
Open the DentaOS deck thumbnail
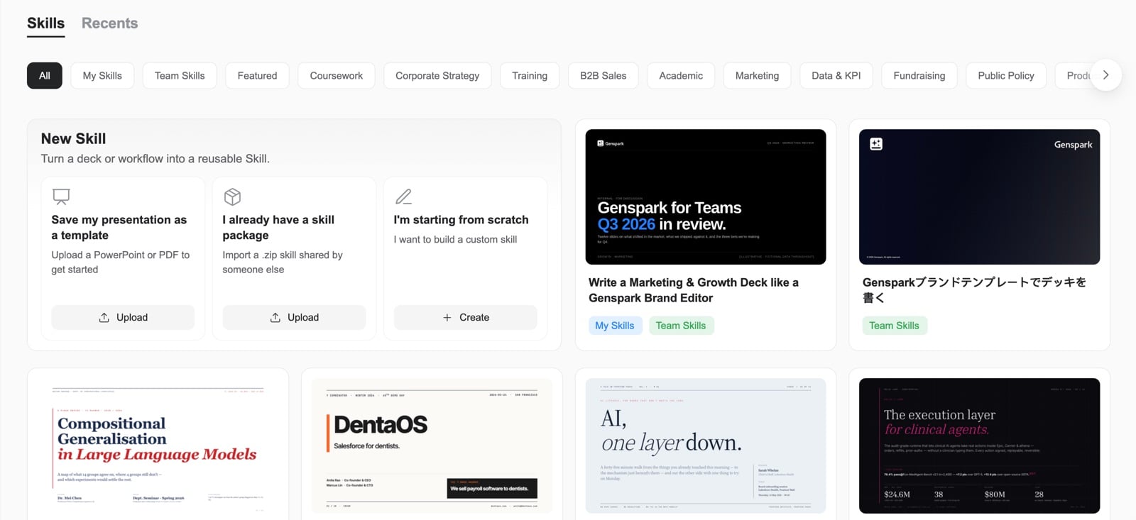(432, 446)
